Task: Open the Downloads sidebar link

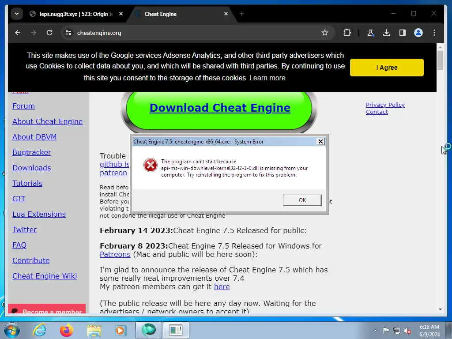Action: (32, 168)
